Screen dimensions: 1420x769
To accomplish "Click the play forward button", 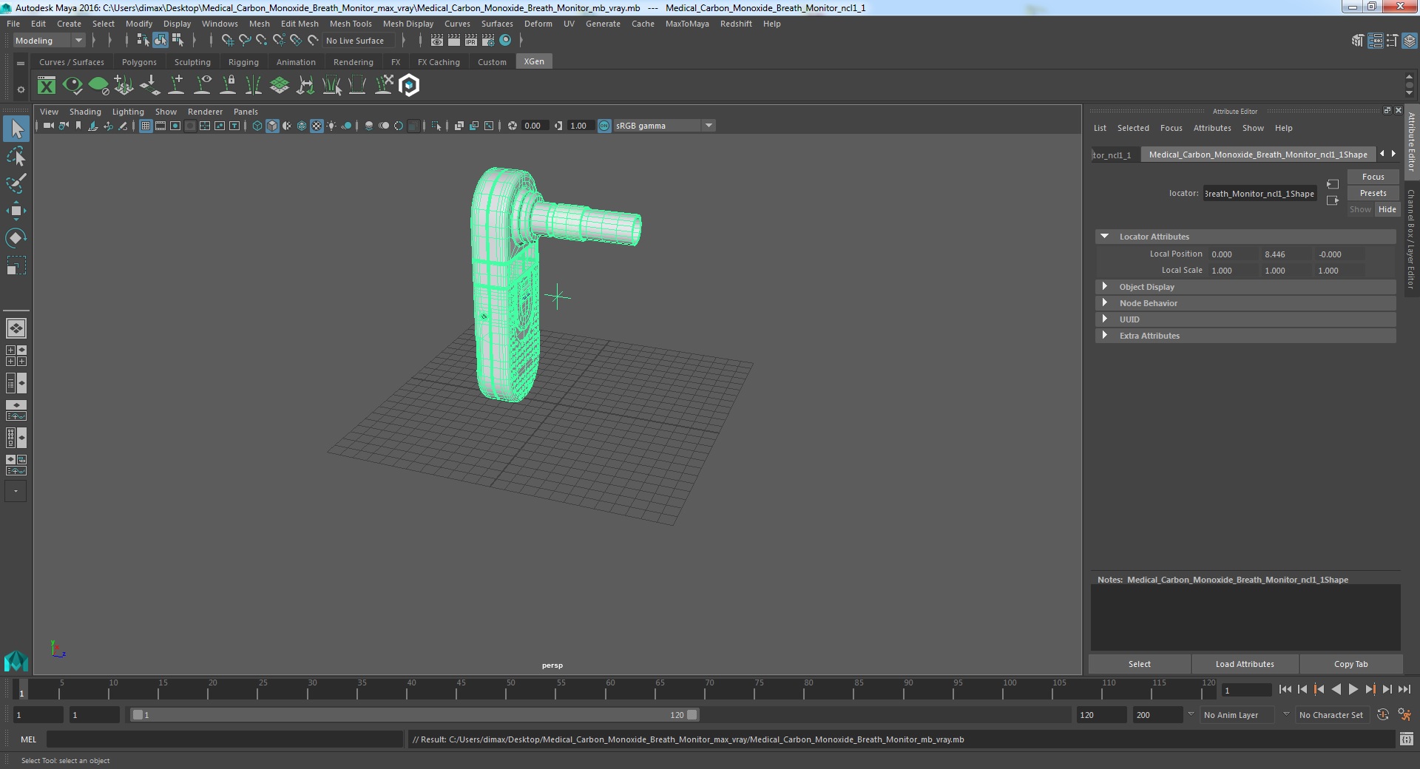I will (x=1353, y=689).
